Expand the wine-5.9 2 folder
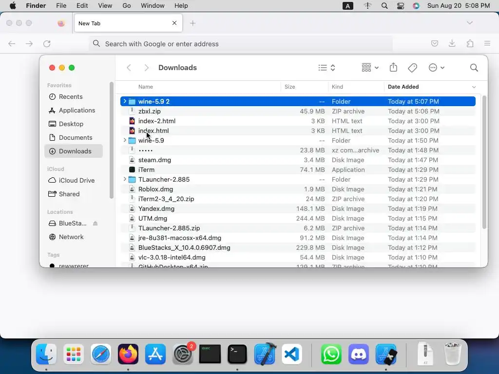 click(x=125, y=101)
